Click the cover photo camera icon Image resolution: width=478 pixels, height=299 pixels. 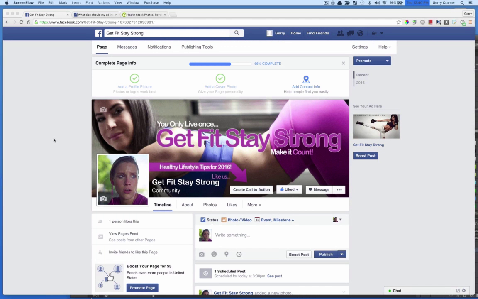pyautogui.click(x=103, y=110)
